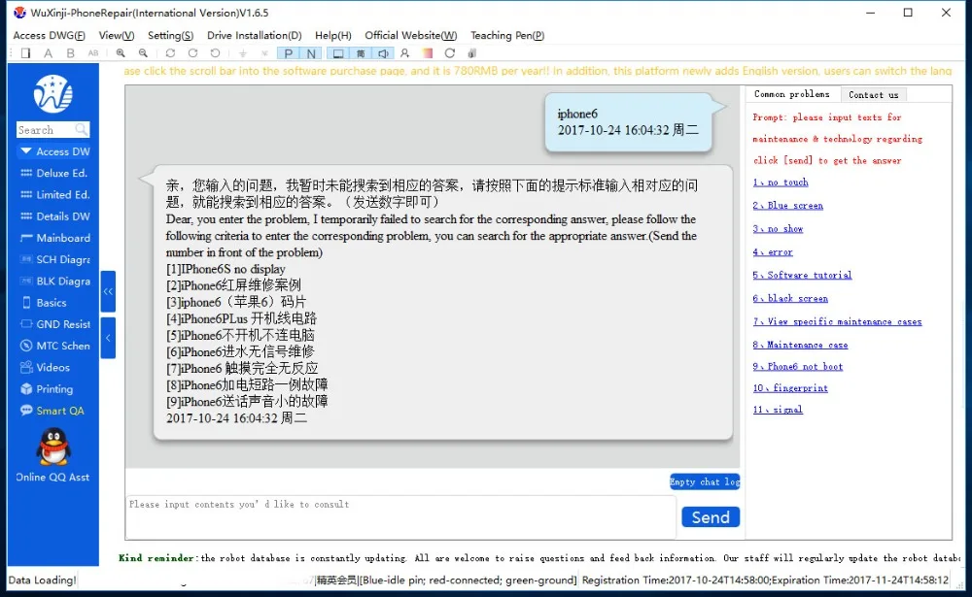This screenshot has width=972, height=597.
Task: Click the ground symbol toolbar icon
Action: point(242,53)
